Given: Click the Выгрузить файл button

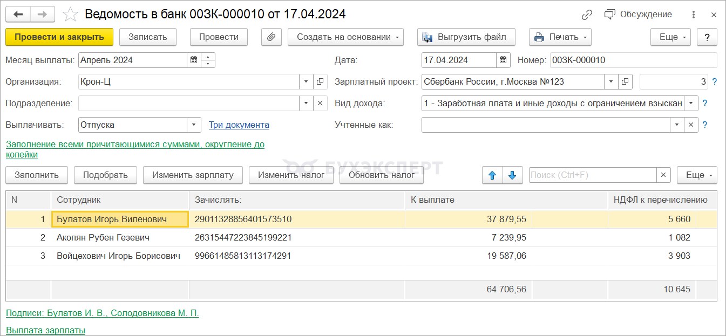Looking at the screenshot, I should point(466,37).
